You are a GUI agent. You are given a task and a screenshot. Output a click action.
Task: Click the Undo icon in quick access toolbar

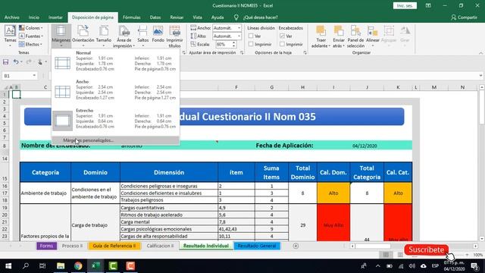[x=15, y=62]
